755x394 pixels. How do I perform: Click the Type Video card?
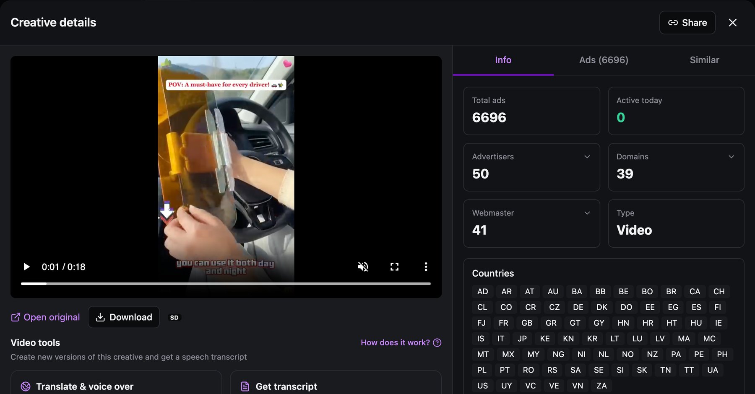pyautogui.click(x=676, y=223)
